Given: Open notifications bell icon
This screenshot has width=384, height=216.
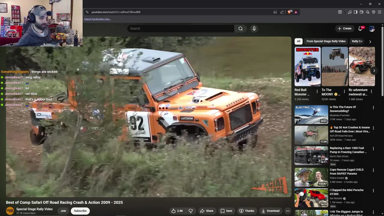Looking at the screenshot, I should (x=360, y=28).
